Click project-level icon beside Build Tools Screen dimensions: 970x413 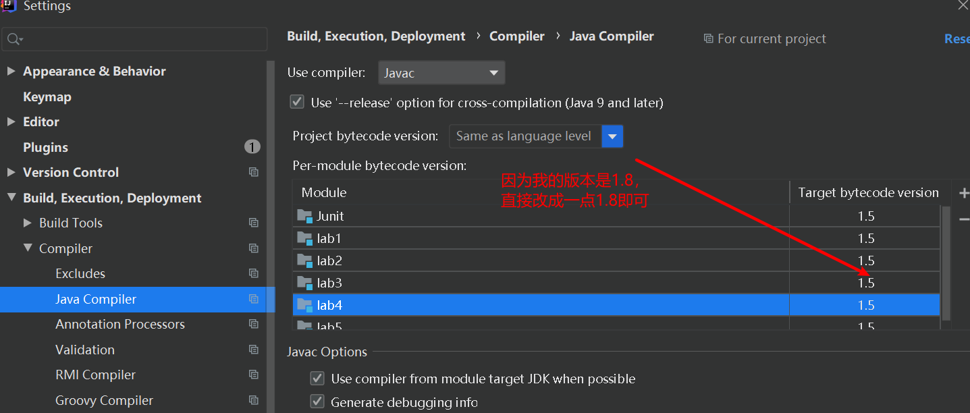[254, 223]
